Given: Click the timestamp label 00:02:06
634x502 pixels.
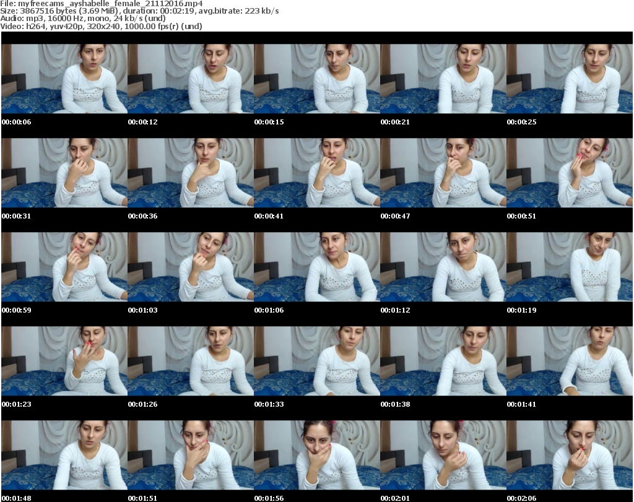Looking at the screenshot, I should point(521,498).
